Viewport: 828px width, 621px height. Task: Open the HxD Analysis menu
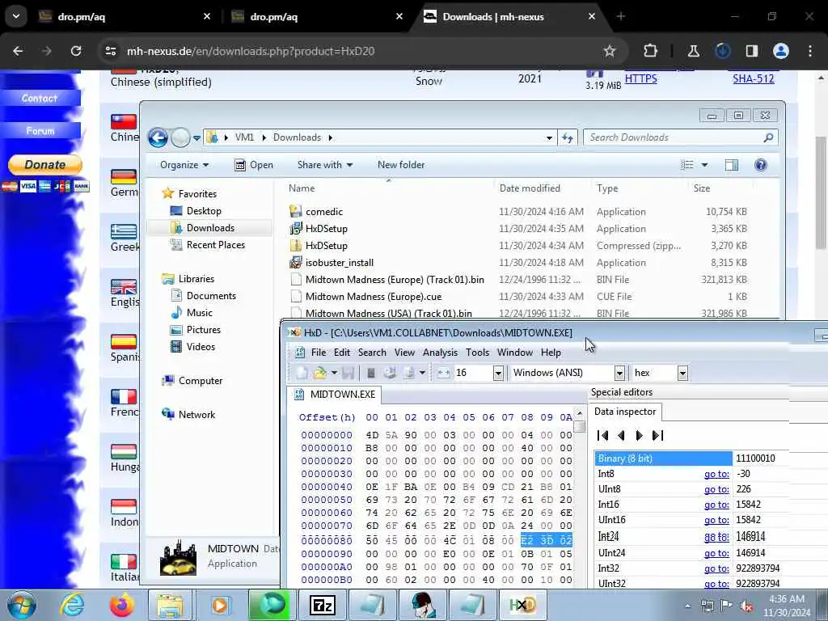pos(440,353)
